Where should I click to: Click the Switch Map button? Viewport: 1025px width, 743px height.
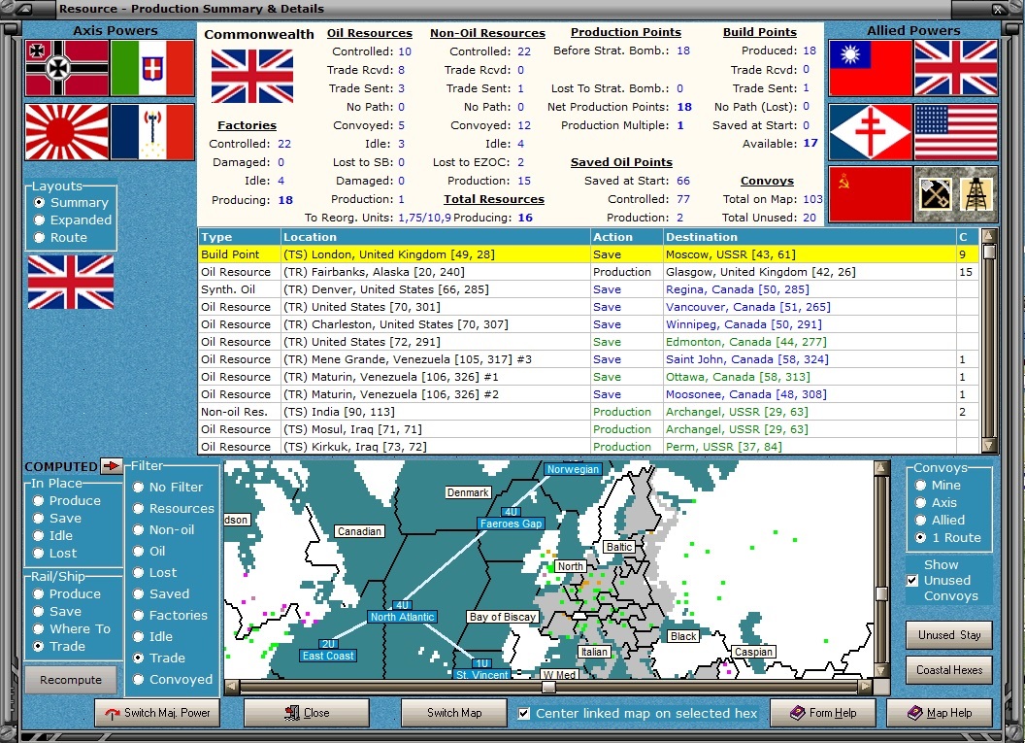click(x=454, y=713)
